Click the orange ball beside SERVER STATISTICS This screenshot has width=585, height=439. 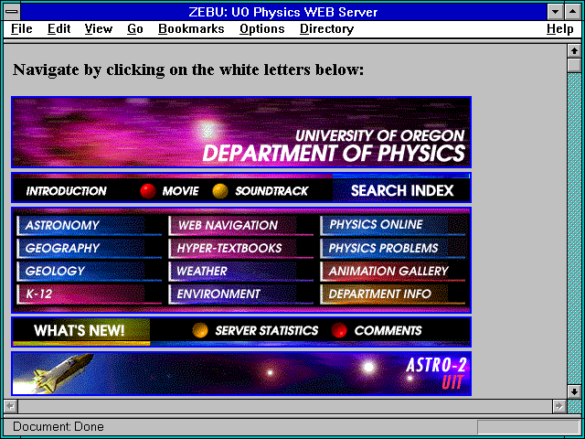[200, 330]
